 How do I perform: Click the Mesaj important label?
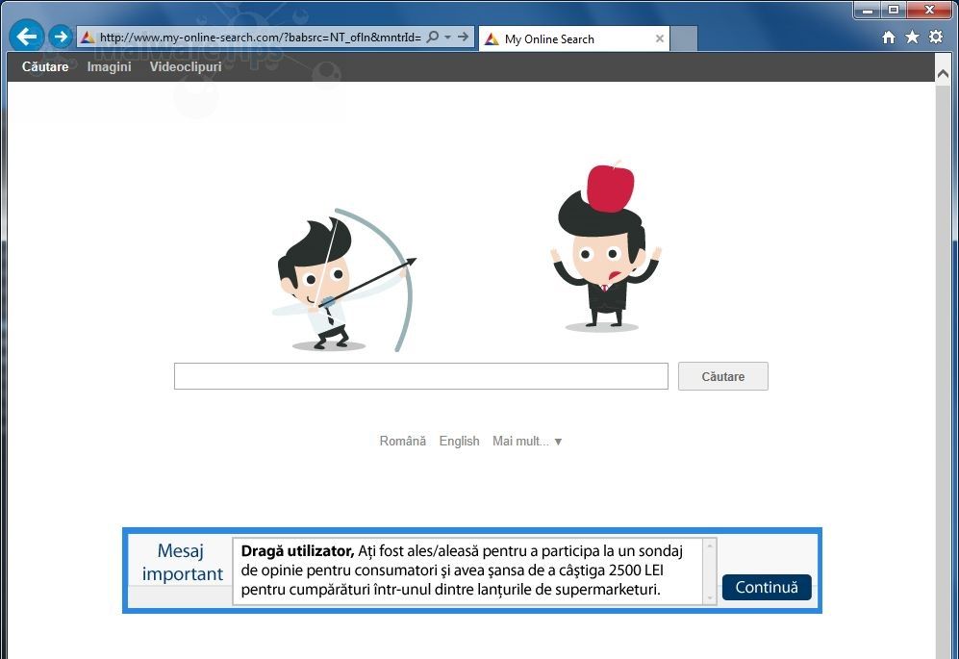[182, 563]
